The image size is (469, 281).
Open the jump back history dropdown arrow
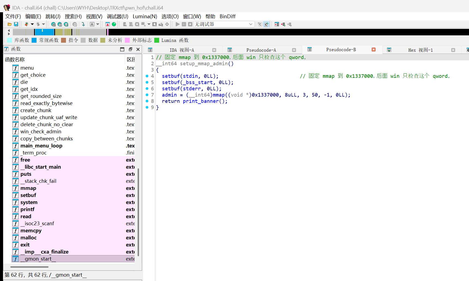[x=32, y=24]
